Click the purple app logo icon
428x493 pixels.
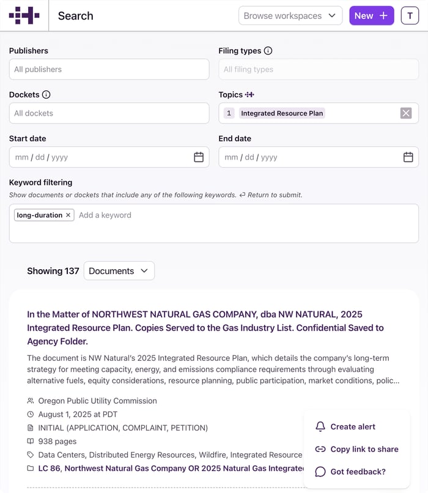tap(24, 15)
